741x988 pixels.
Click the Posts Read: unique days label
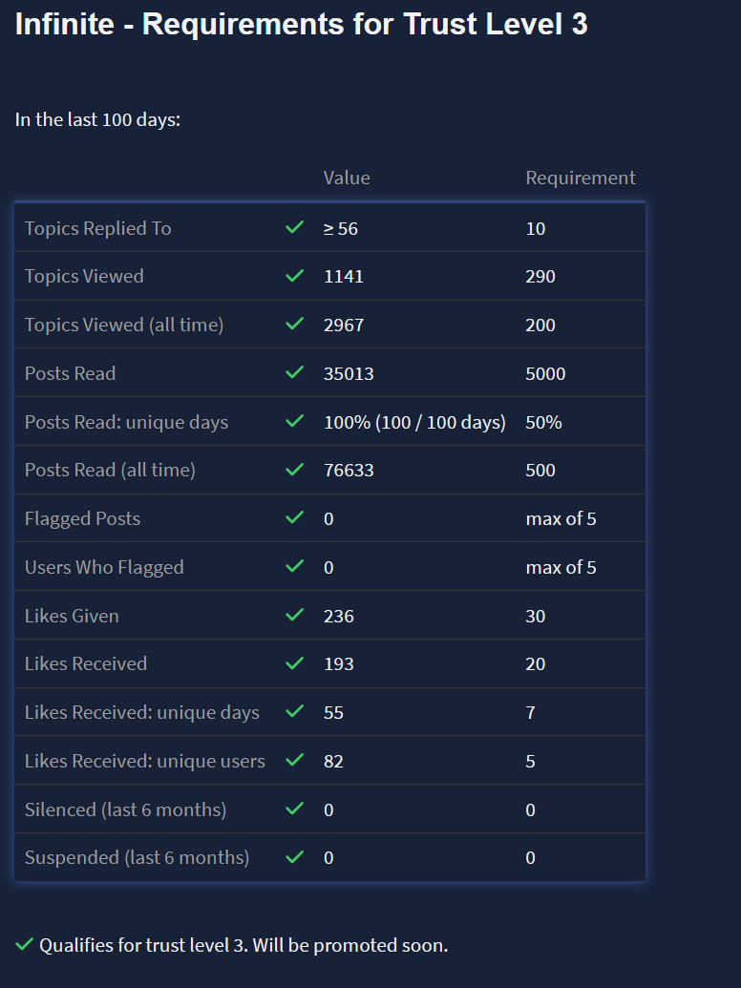click(127, 422)
